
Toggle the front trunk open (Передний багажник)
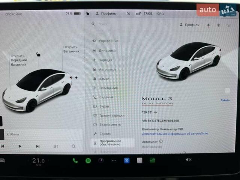(x=19, y=60)
